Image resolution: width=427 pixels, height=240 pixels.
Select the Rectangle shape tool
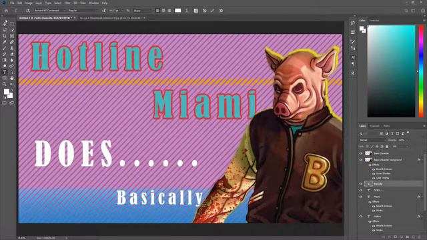[x=5, y=78]
